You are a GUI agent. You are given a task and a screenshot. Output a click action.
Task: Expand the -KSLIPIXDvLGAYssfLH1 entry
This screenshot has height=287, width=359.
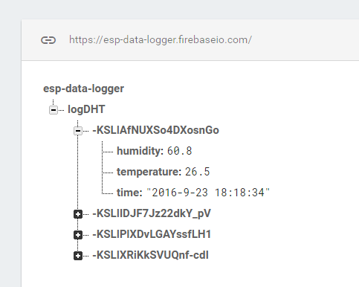(78, 235)
